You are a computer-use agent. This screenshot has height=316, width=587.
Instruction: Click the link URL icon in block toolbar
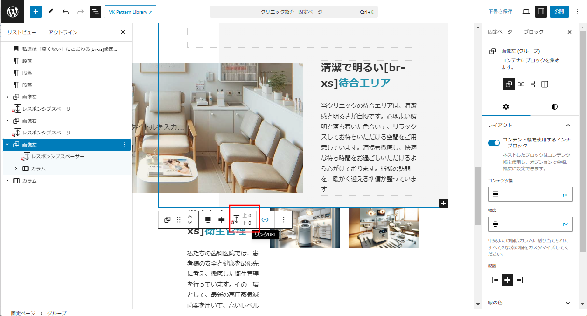(x=265, y=219)
